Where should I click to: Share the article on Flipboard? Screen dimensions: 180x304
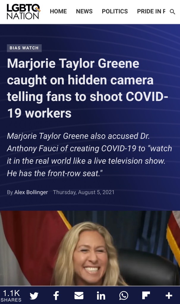pyautogui.click(x=146, y=295)
